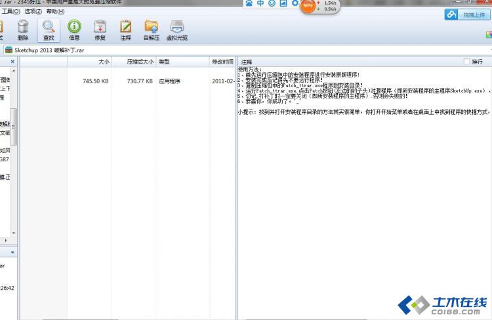Open the 虚拟光驱 (virtual drive) tool
492x320 pixels.
pos(177,30)
